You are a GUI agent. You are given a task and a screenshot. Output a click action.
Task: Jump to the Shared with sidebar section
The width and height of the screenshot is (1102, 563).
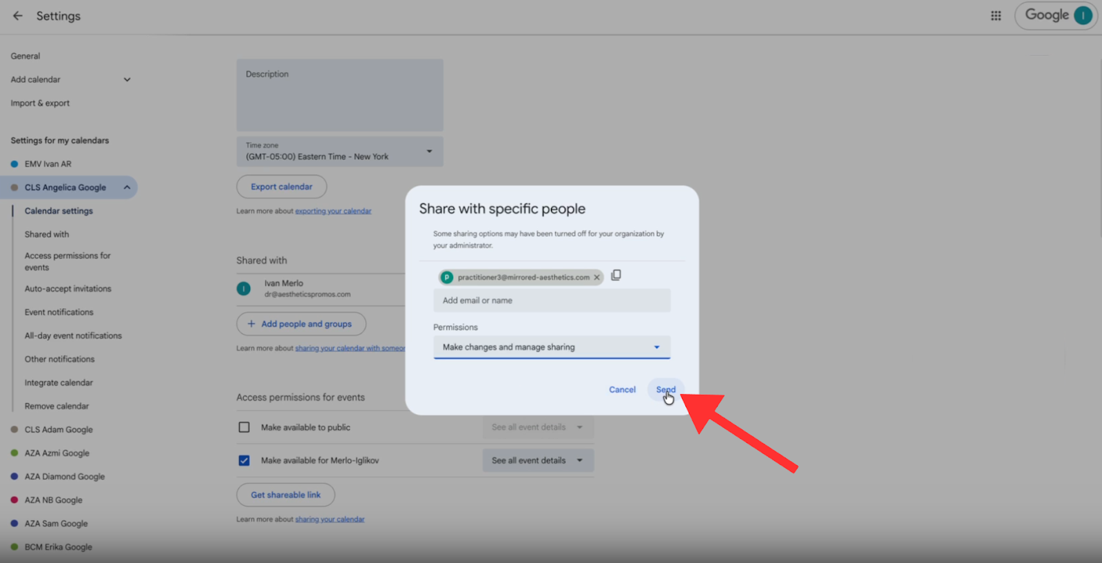point(47,234)
